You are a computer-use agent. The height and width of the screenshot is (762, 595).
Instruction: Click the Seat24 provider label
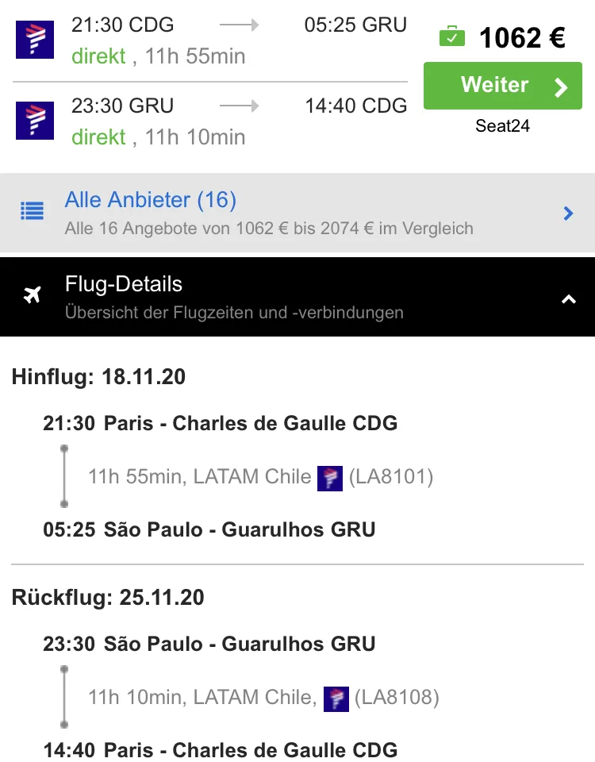(x=503, y=126)
